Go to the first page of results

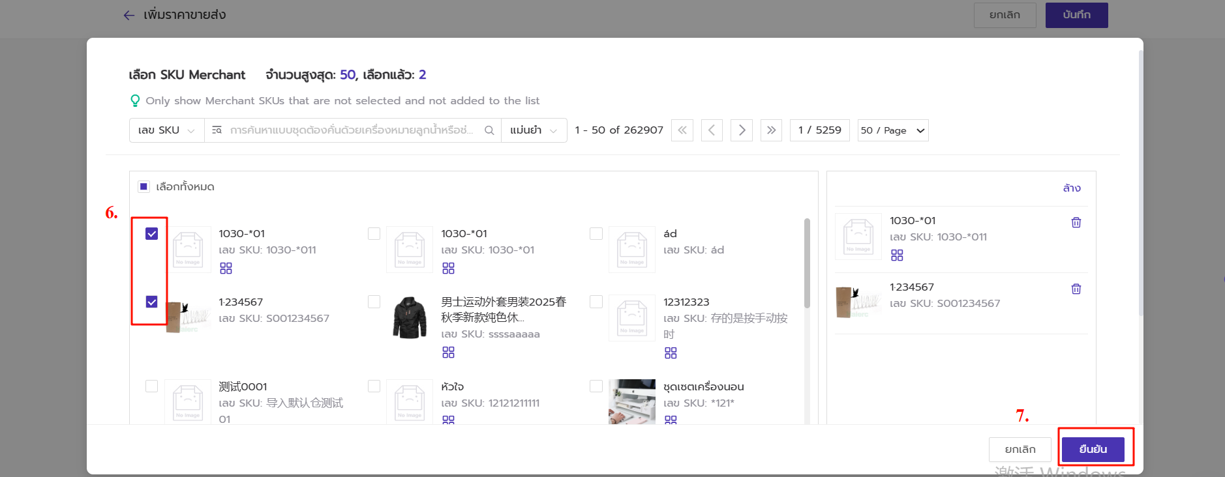682,130
